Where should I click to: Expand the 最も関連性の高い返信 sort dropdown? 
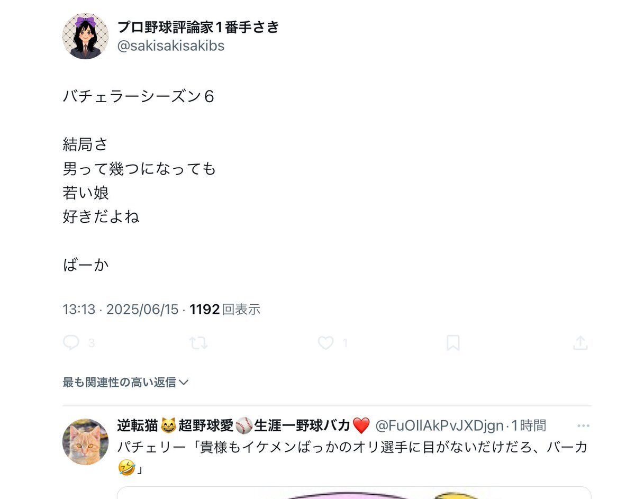[x=125, y=382]
